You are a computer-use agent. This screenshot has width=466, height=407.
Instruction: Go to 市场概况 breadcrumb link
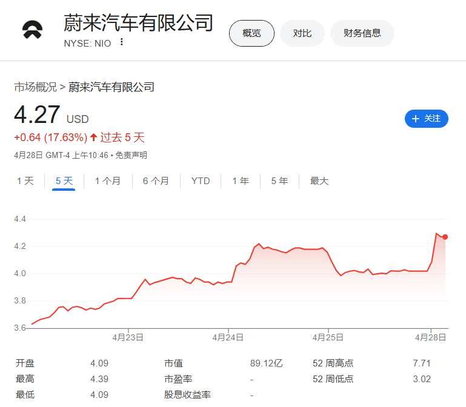click(35, 87)
